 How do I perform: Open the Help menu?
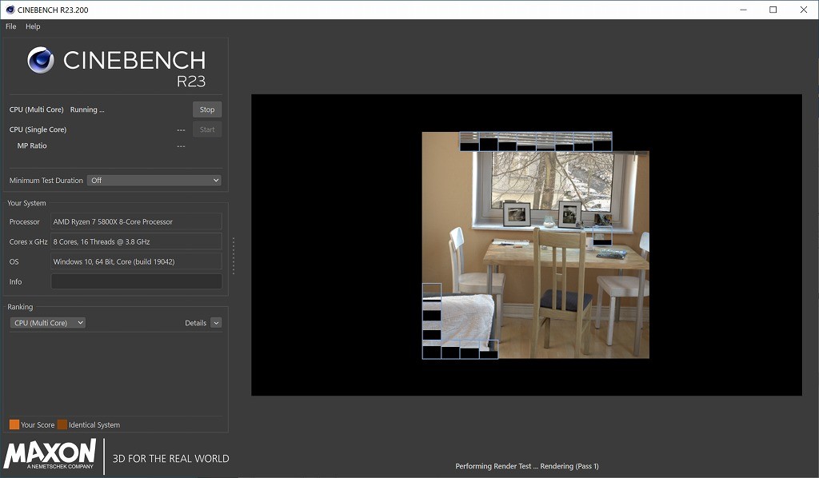(x=33, y=26)
